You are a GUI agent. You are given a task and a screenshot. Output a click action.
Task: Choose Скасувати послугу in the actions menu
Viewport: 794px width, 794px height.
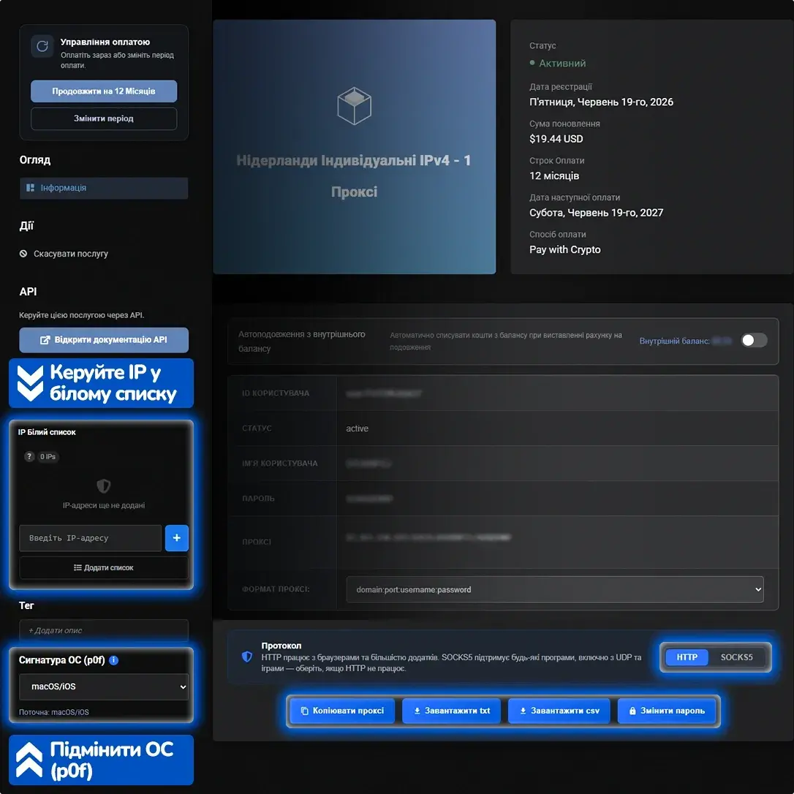coord(70,254)
